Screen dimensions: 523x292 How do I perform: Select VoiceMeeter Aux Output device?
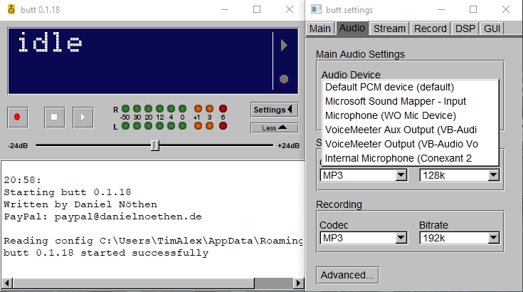(411, 130)
